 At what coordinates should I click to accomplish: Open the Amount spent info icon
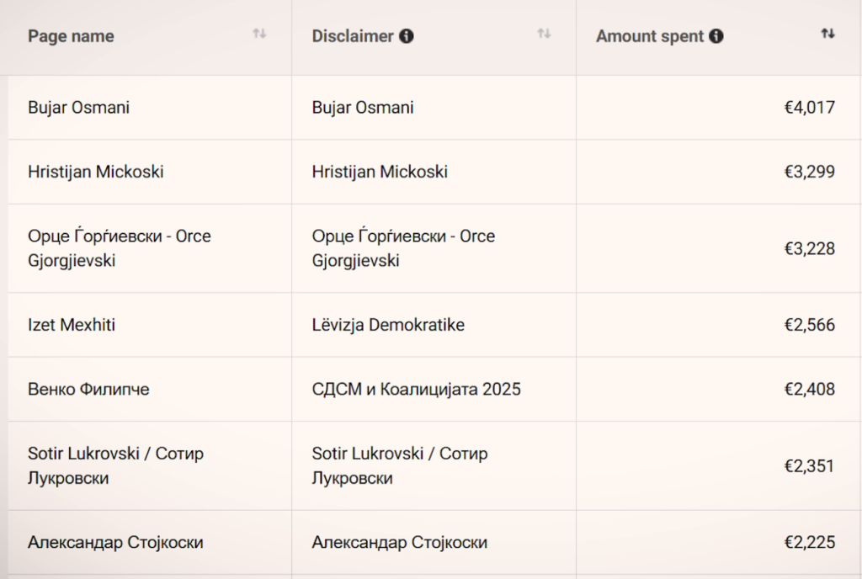pos(716,36)
